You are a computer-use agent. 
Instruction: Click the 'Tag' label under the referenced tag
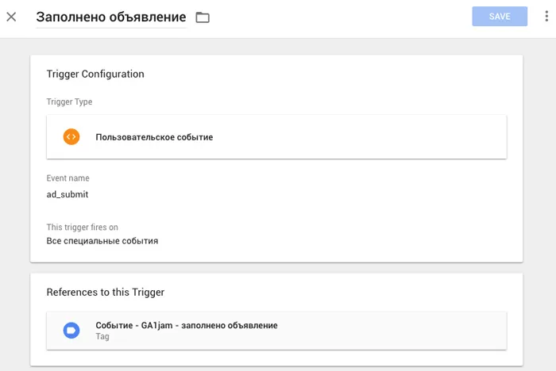pos(102,336)
